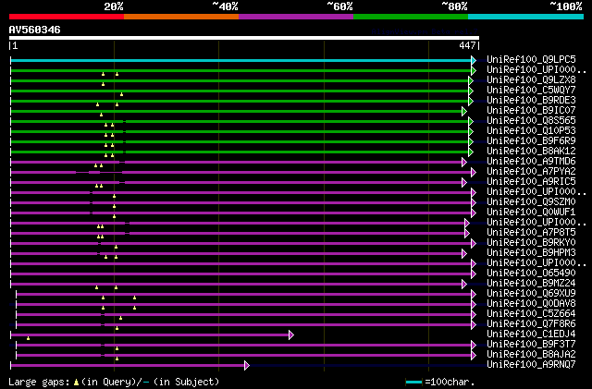Image resolution: width=592 pixels, height=389 pixels.
Task: Click the purple arrowhead on the UniRef100_B8AJA2 row
Action: [x=474, y=356]
